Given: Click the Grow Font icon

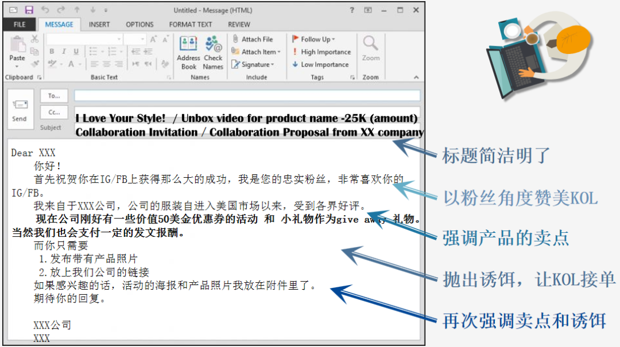Looking at the screenshot, I should click(x=153, y=39).
